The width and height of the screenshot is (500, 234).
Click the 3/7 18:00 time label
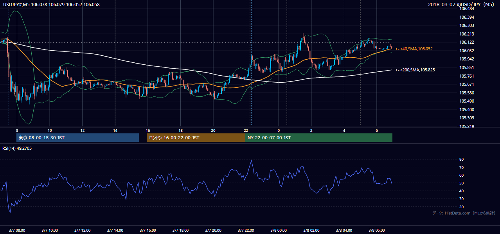click(180, 230)
